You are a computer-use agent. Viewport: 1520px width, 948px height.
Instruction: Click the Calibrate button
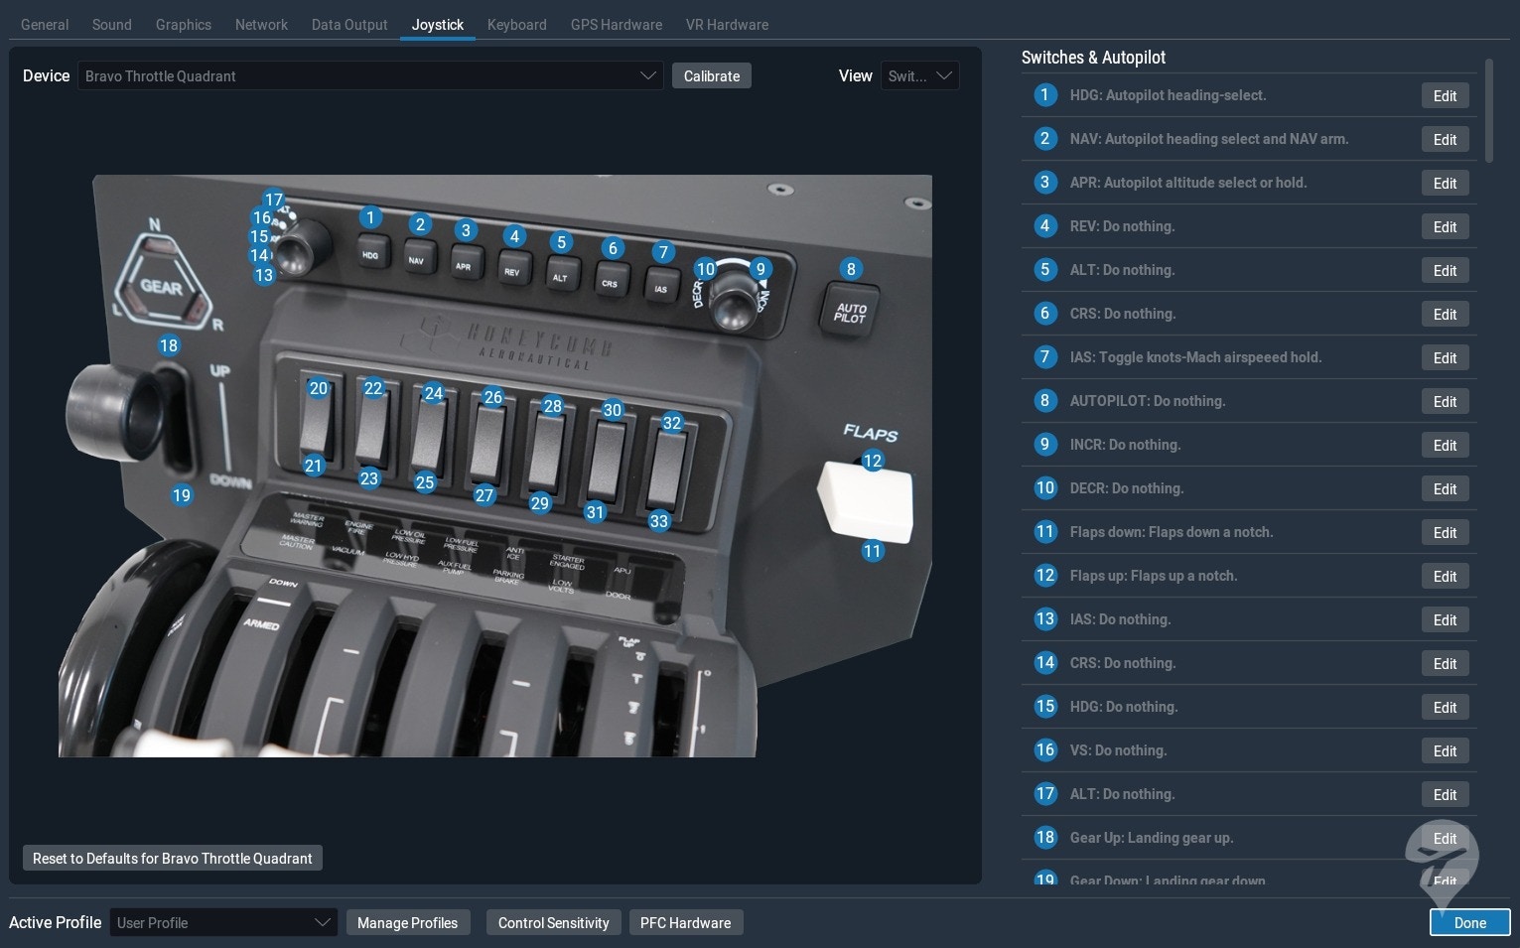(x=712, y=76)
